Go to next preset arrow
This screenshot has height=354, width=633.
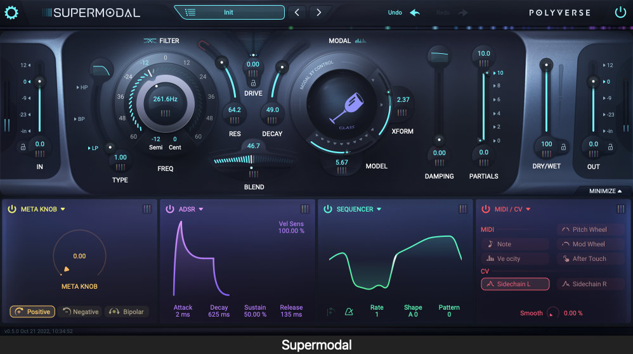click(x=318, y=13)
